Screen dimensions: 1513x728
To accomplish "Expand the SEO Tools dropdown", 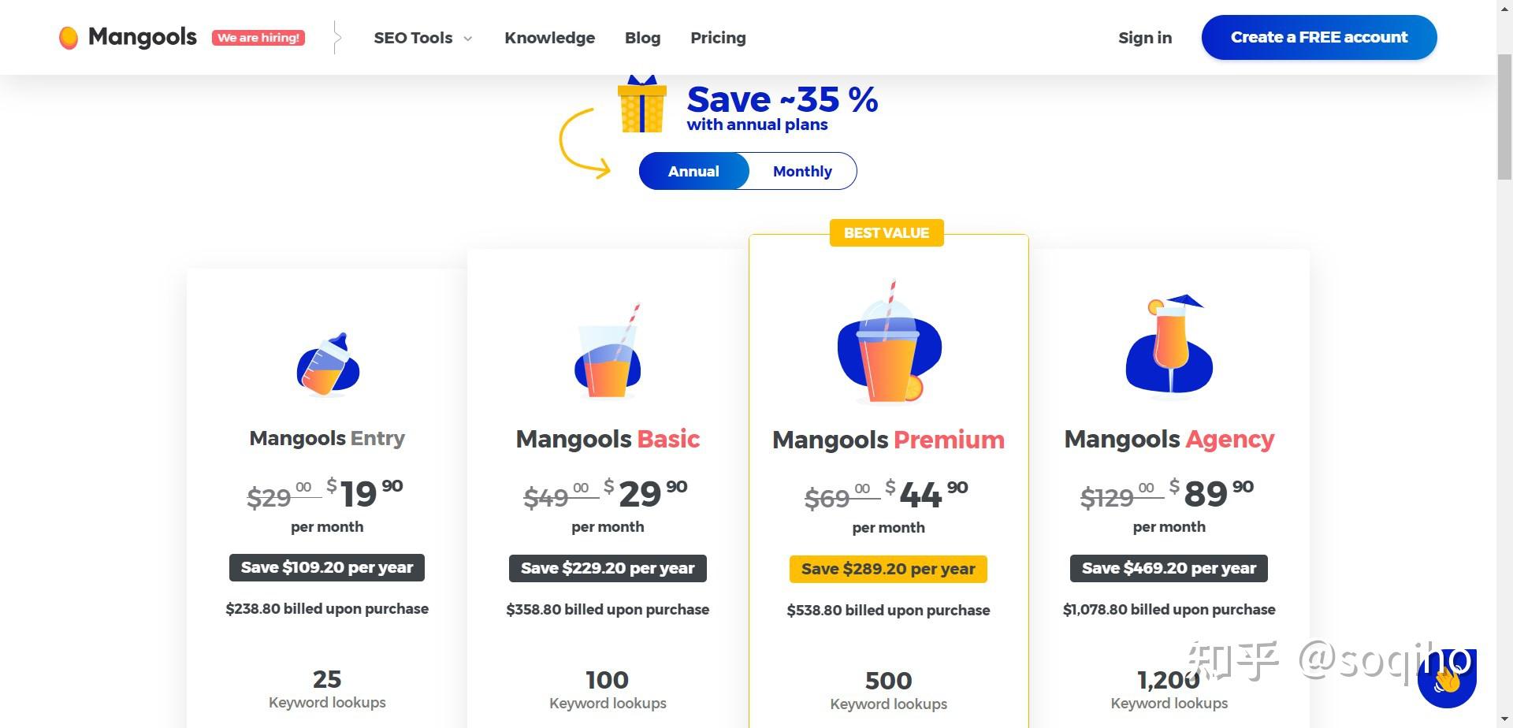I will [x=413, y=37].
